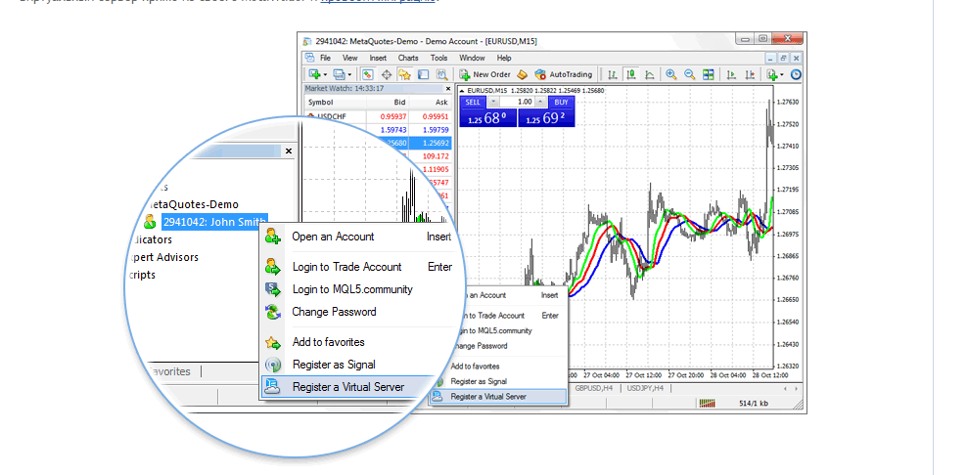Select MetaQuotes-Demo in the magnified Navigator tree
The image size is (967, 475).
coord(194,204)
